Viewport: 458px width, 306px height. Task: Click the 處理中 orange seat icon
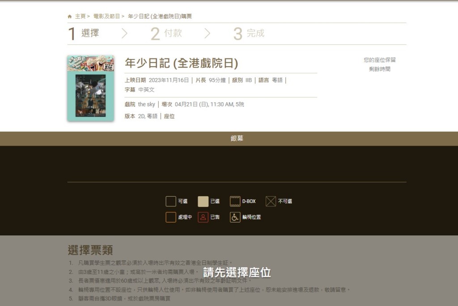coord(171,218)
